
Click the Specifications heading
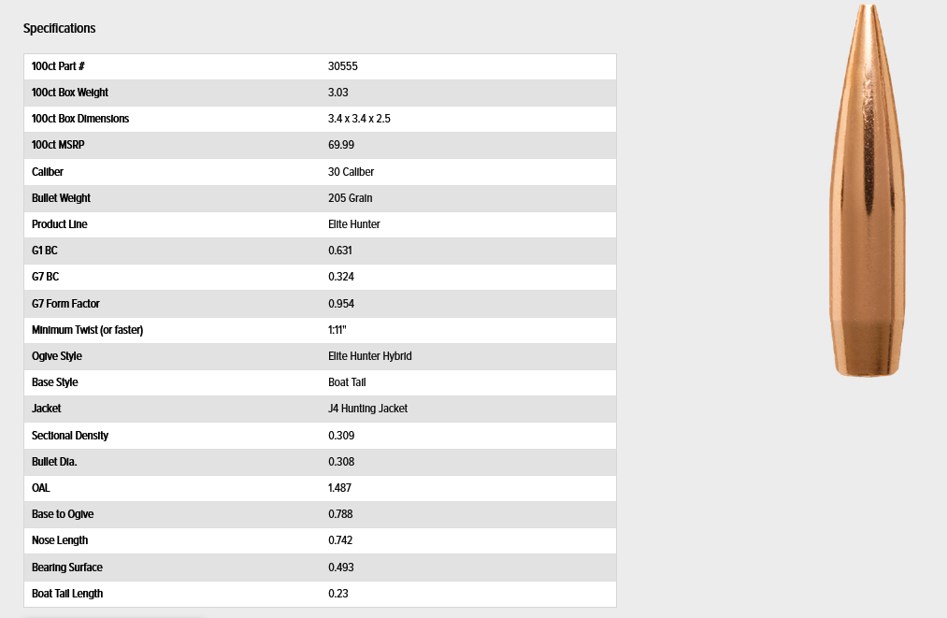pyautogui.click(x=59, y=28)
